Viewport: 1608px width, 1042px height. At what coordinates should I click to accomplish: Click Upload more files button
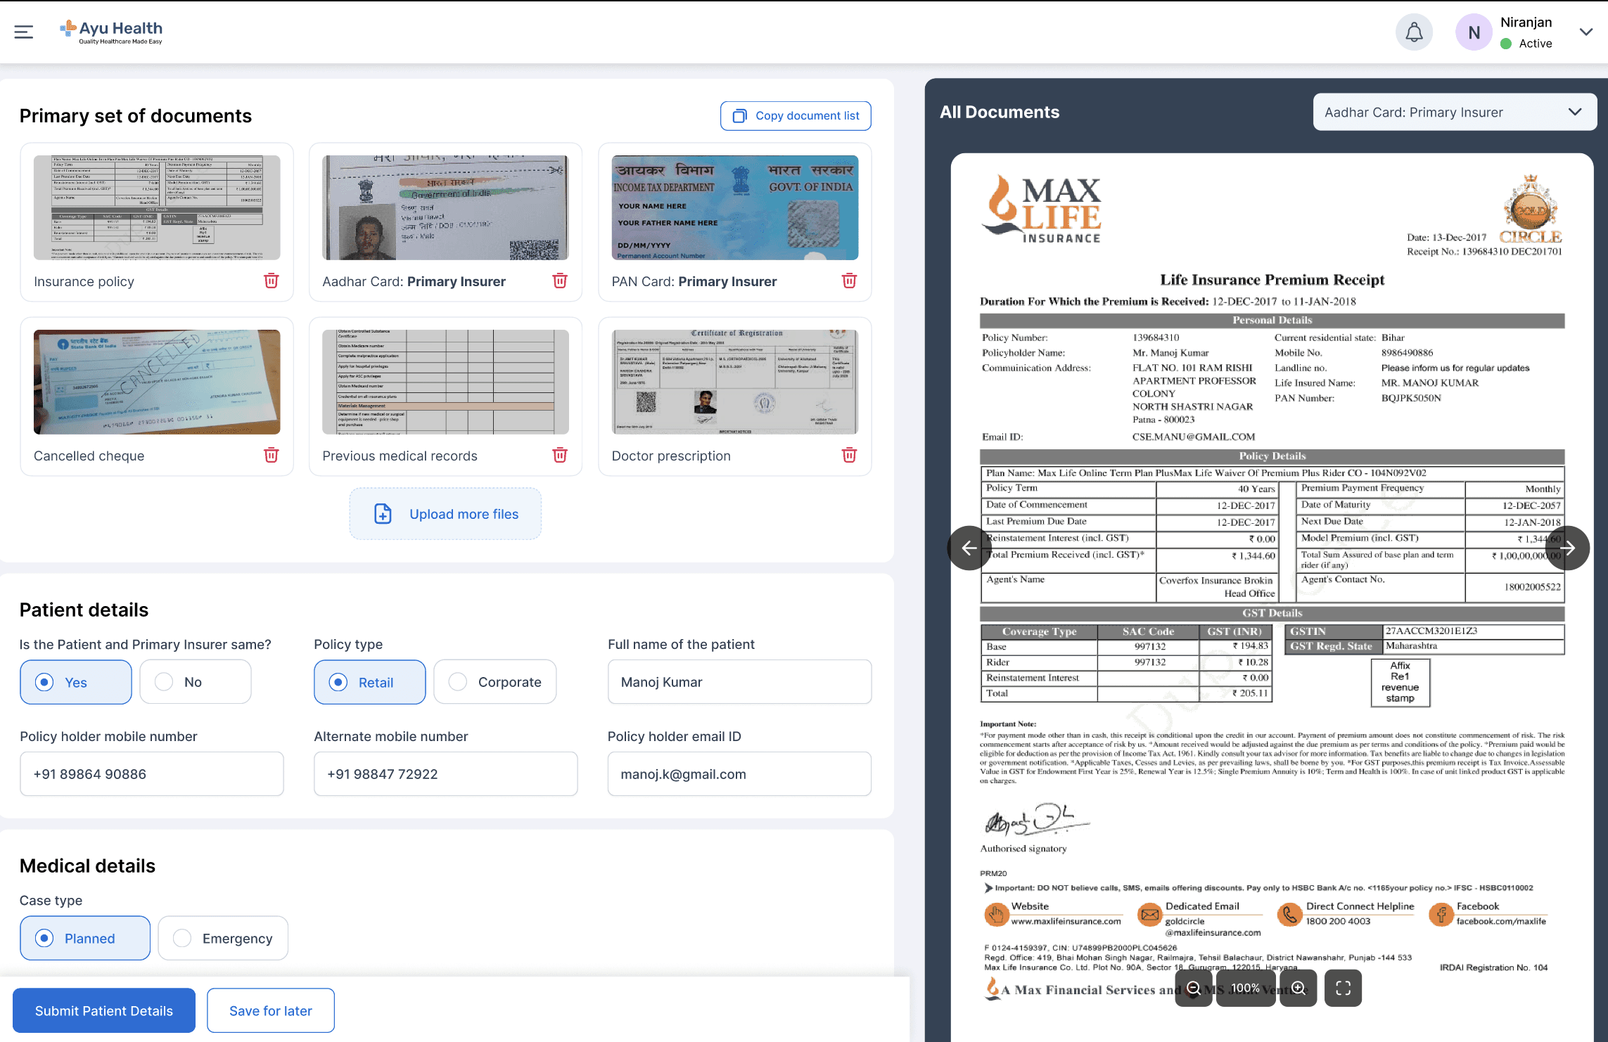(445, 514)
